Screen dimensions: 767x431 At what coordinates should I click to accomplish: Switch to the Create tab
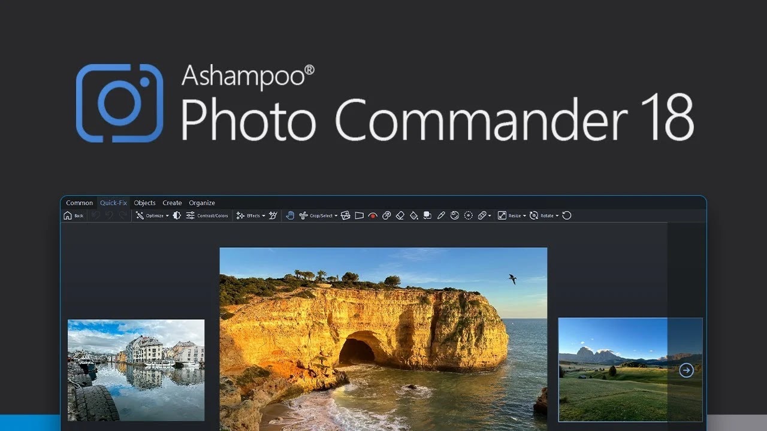[172, 203]
